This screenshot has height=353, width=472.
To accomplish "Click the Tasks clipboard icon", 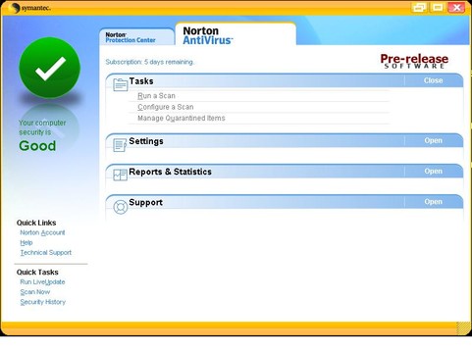I will pyautogui.click(x=120, y=84).
